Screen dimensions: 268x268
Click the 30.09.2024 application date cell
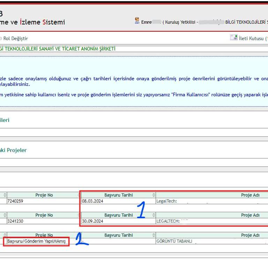pos(92,221)
